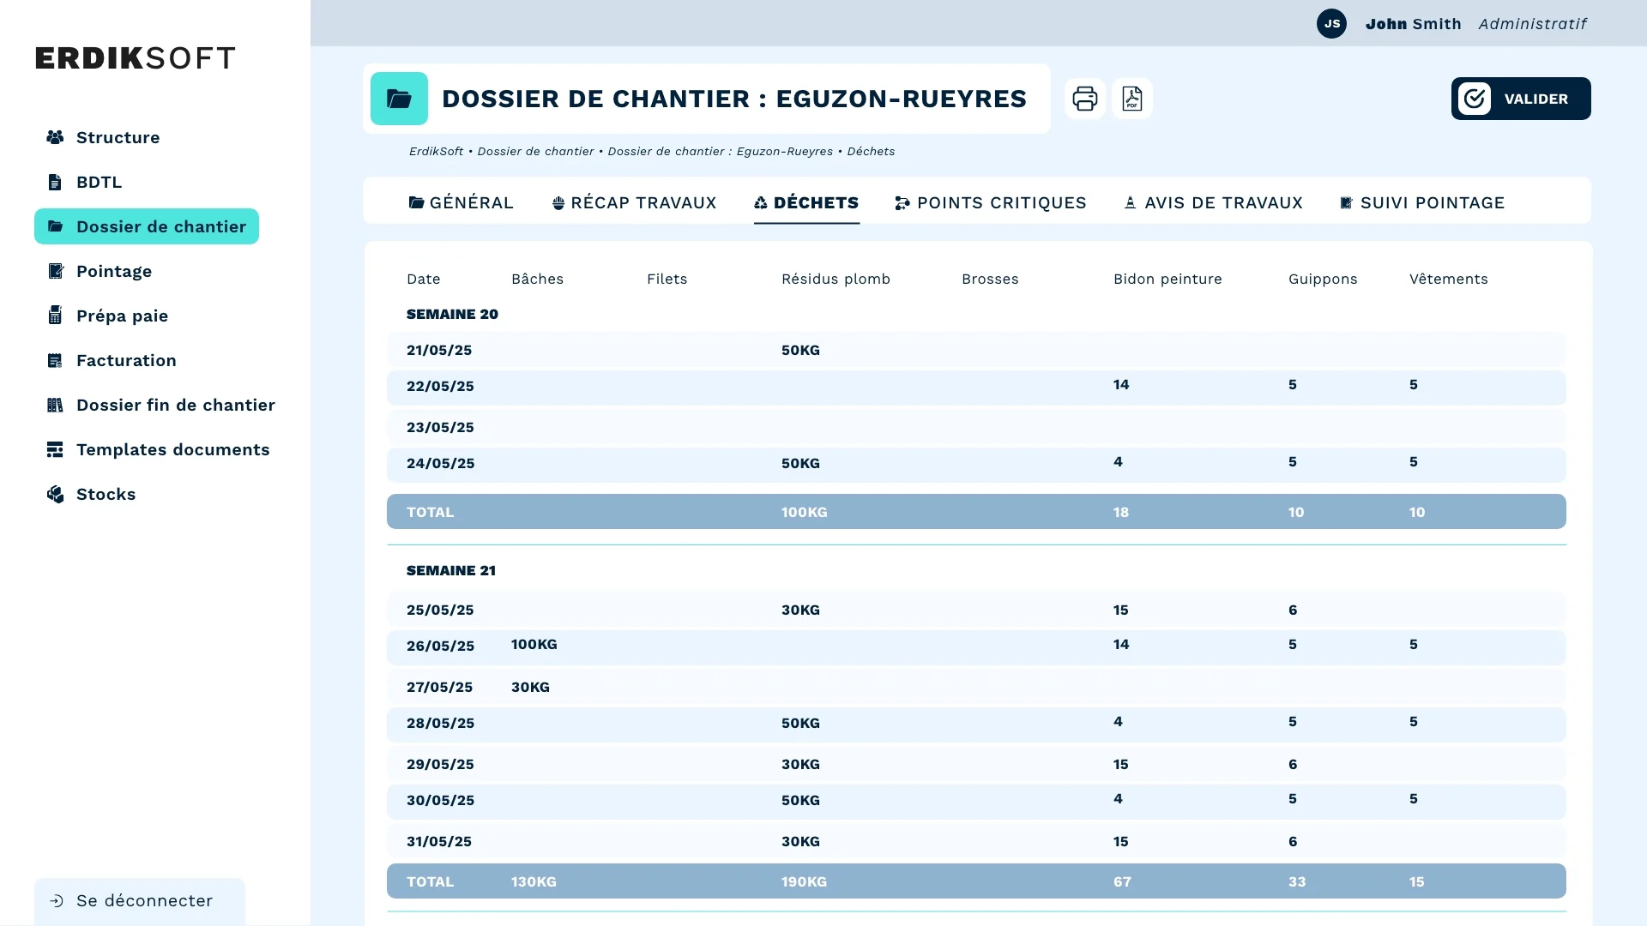
Task: Click the Prépa paie calculator icon
Action: tap(55, 316)
